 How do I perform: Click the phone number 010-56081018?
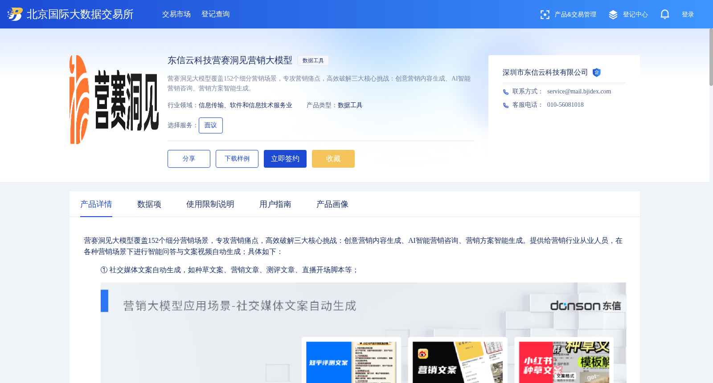tap(565, 105)
